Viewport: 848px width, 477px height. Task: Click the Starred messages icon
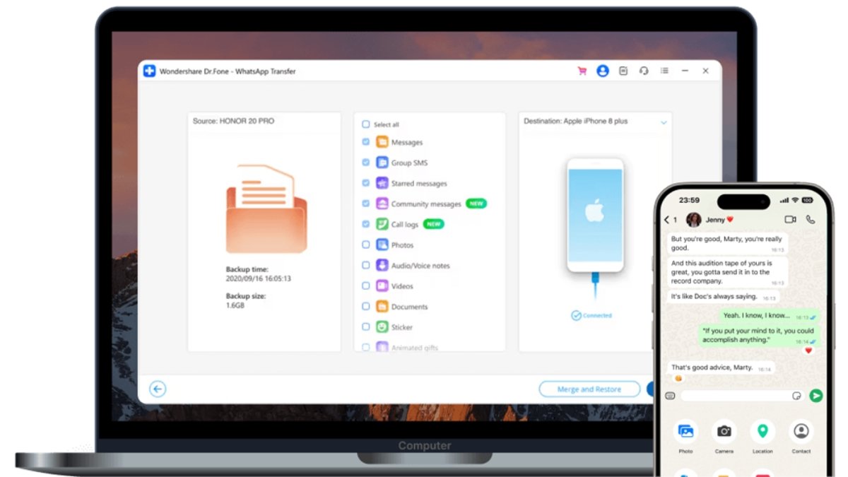[382, 183]
